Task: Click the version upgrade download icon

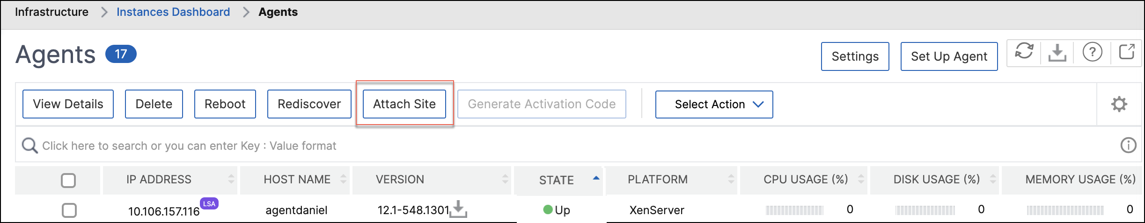Action: point(459,209)
